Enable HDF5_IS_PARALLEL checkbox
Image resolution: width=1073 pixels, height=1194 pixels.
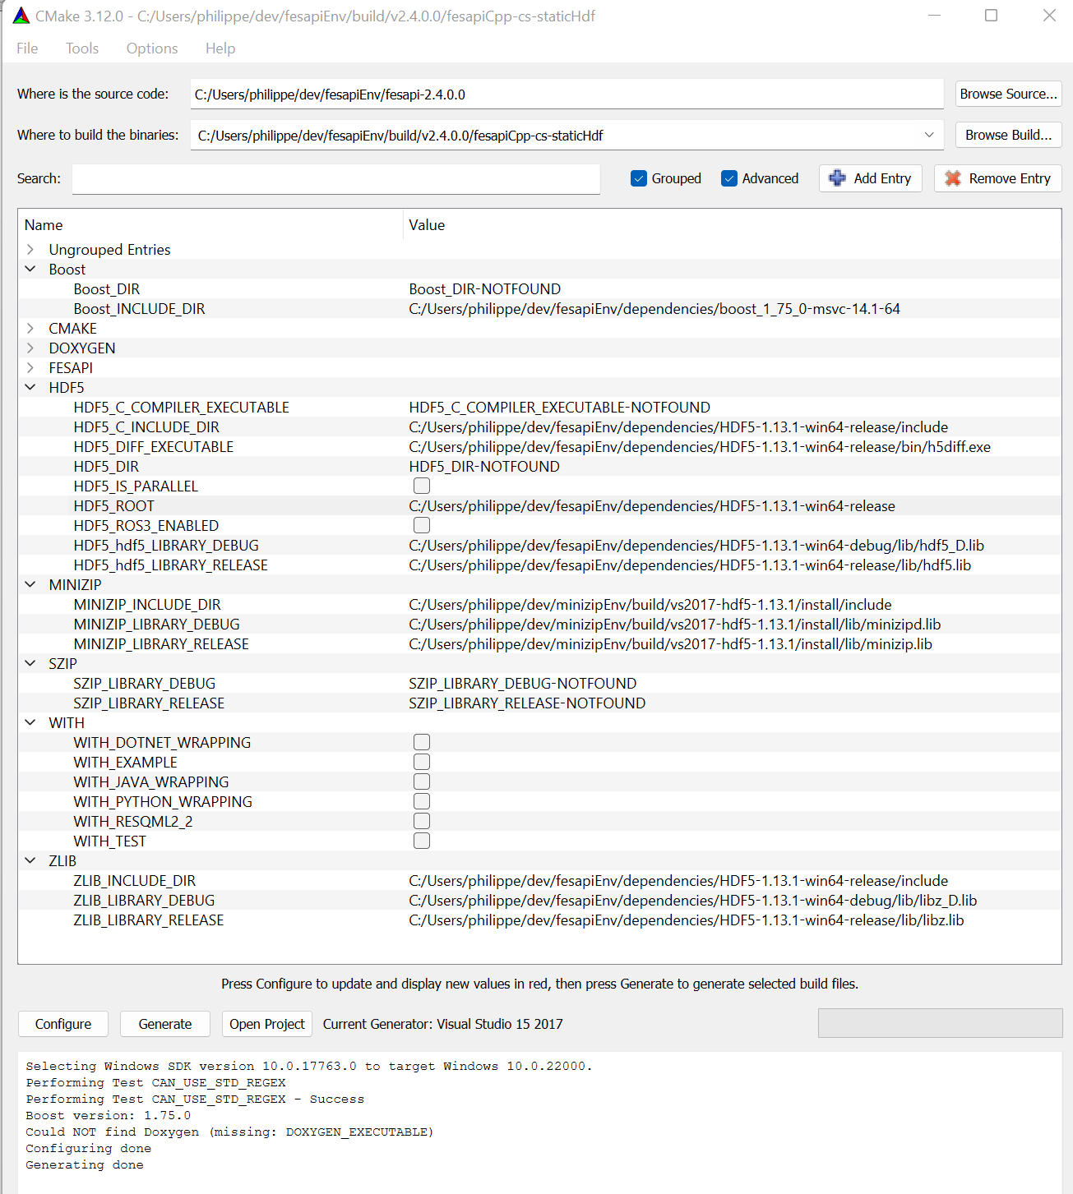click(x=422, y=486)
